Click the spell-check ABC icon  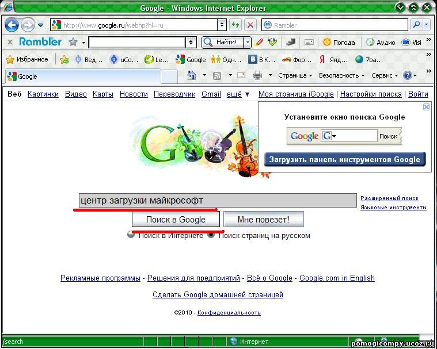[272, 43]
